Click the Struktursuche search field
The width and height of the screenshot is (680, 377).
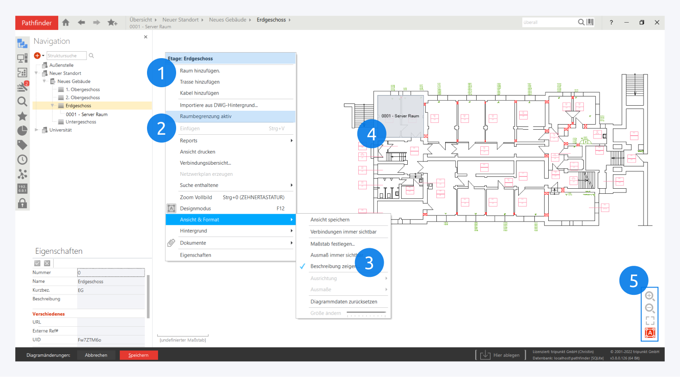(66, 56)
